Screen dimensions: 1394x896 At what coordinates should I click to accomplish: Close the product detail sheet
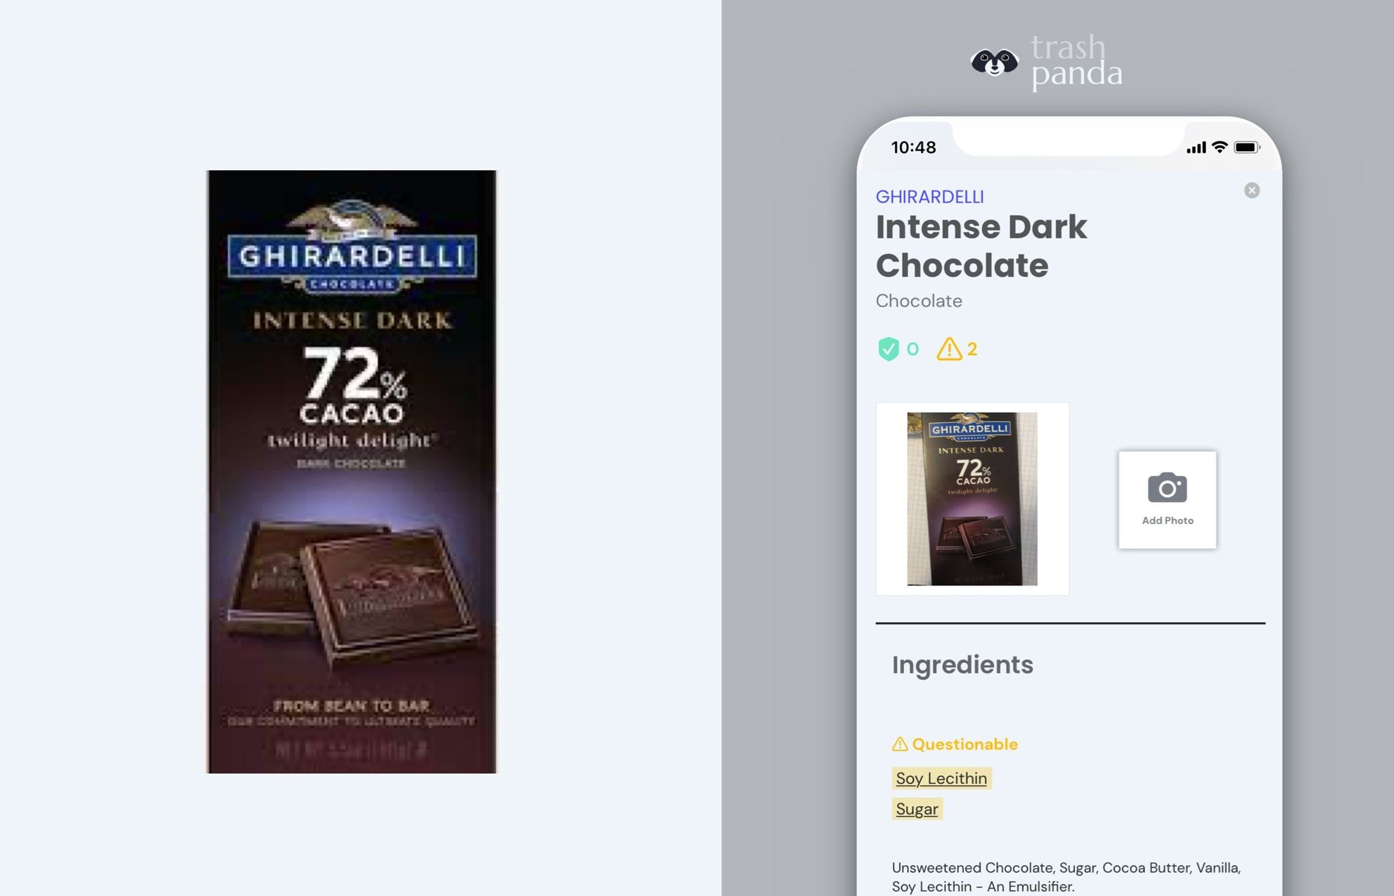point(1251,190)
